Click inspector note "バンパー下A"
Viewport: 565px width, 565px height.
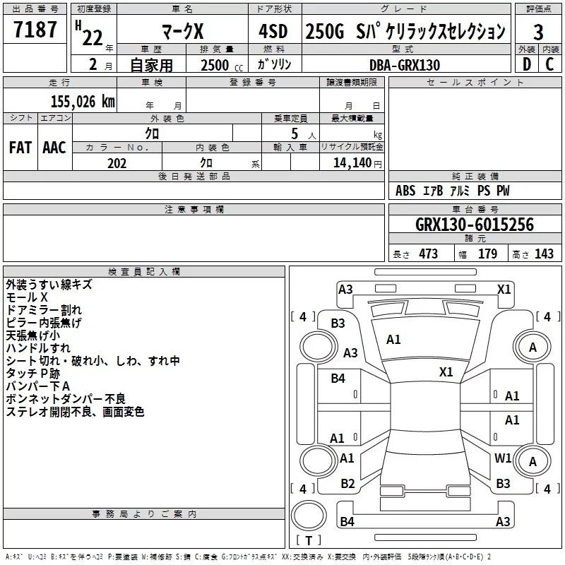37,386
